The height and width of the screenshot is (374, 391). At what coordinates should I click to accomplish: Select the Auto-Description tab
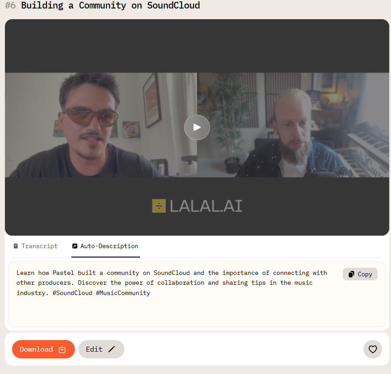pos(105,246)
